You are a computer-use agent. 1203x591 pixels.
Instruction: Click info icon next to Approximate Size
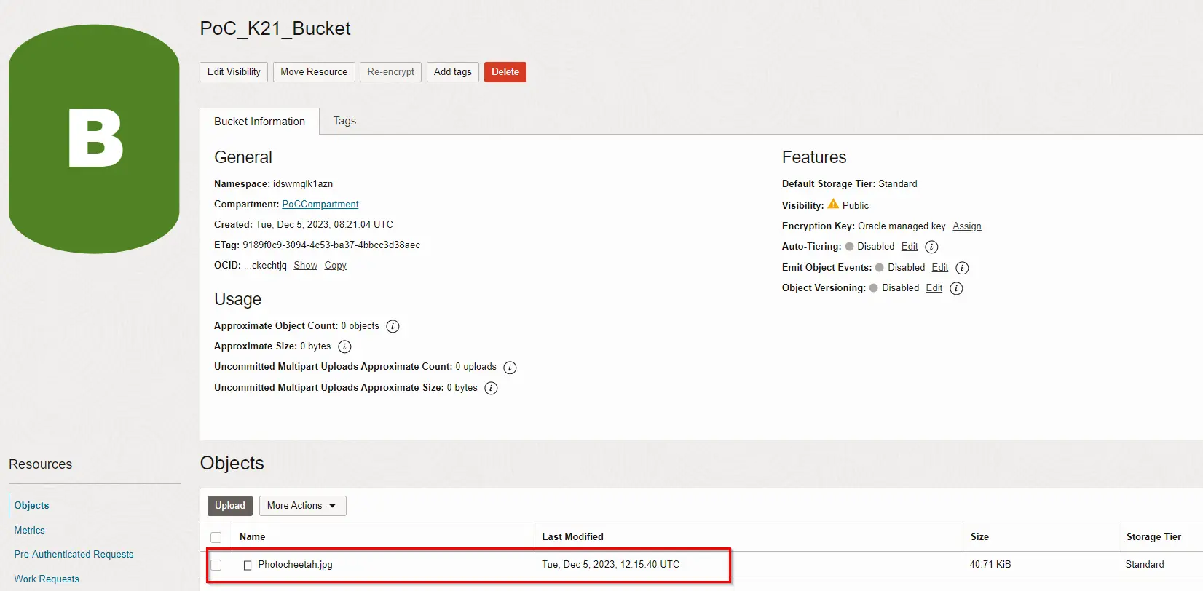(344, 346)
